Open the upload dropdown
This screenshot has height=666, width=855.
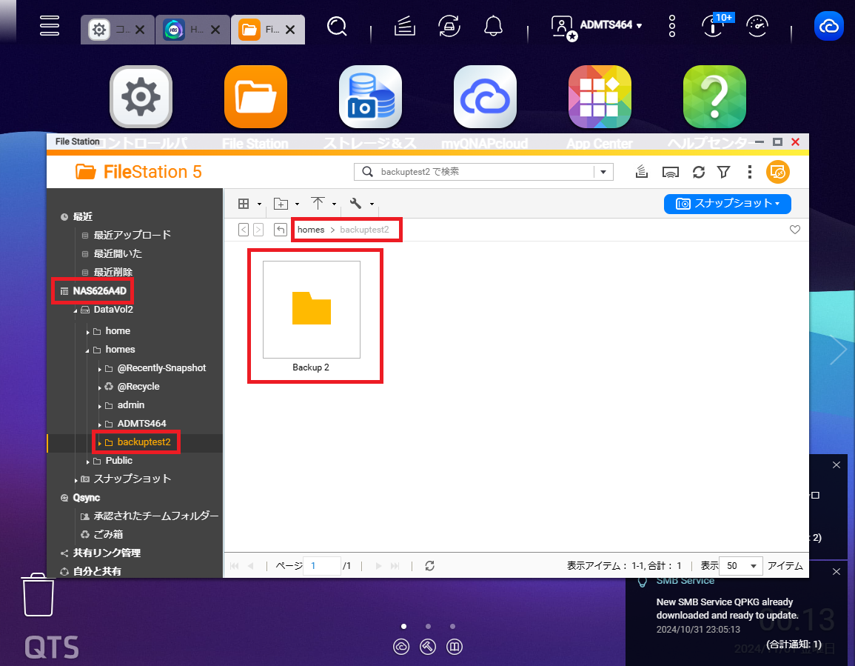click(x=323, y=204)
